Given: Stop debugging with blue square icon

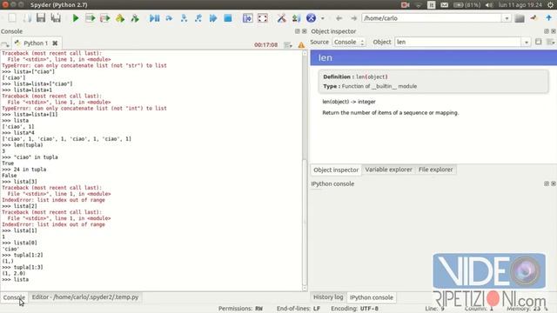Looking at the screenshot, I should (x=228, y=18).
